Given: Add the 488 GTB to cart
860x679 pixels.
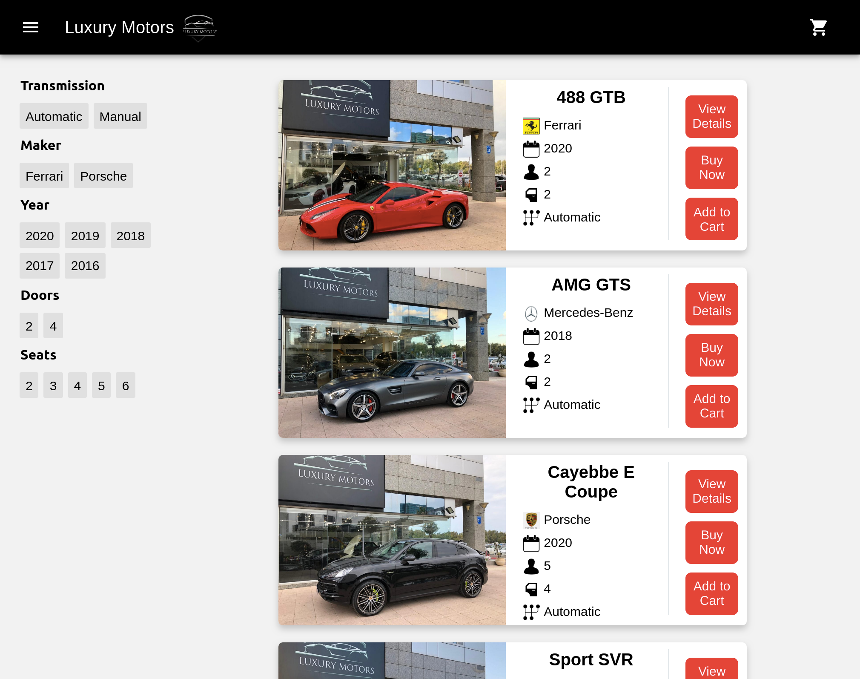Looking at the screenshot, I should coord(712,219).
